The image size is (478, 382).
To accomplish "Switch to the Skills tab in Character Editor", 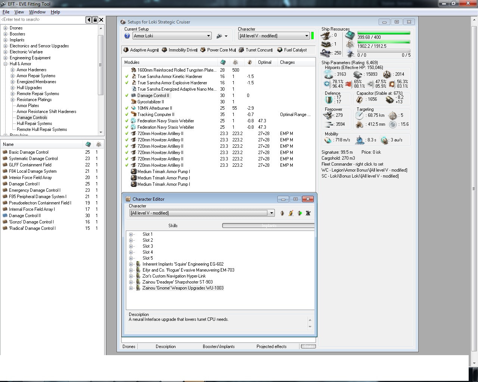I will tap(173, 226).
